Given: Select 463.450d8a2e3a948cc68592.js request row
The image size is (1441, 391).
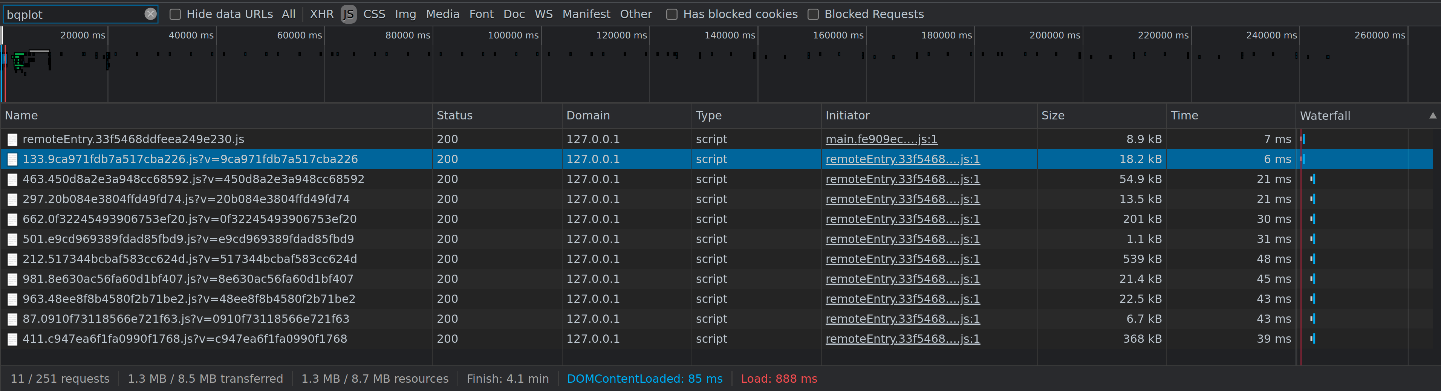Looking at the screenshot, I should [x=717, y=179].
